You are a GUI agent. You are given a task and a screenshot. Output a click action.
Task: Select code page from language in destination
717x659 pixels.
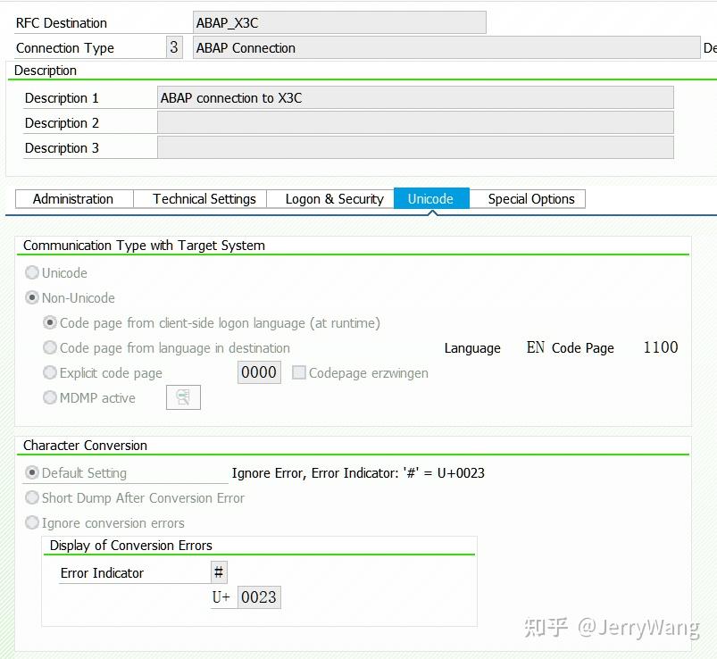(50, 347)
